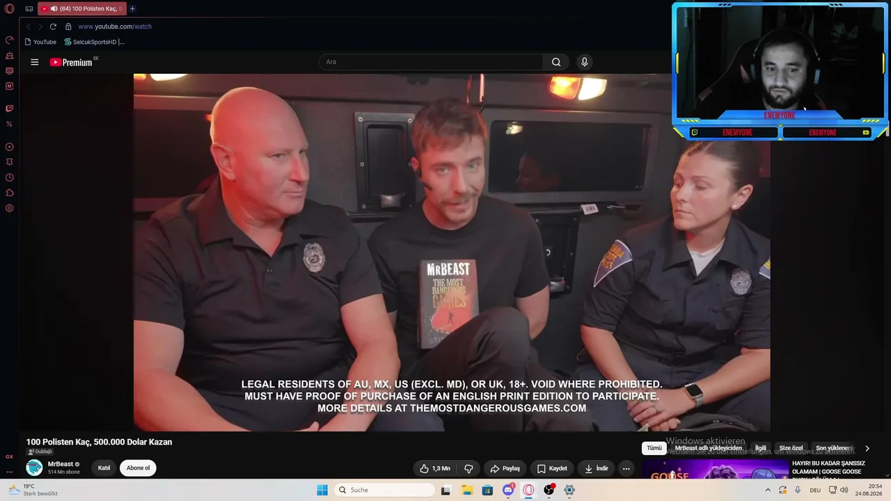
Task: View site security info via padlock icon
Action: tap(68, 26)
